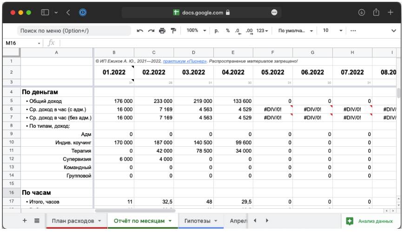404x232 pixels.
Task: Select cell with value 32,5
Action: 154,202
